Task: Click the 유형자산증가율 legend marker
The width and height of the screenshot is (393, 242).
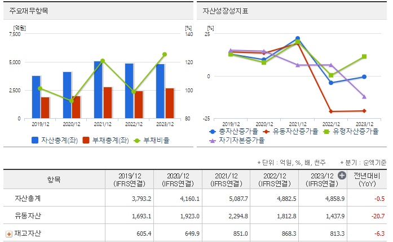Action: (x=326, y=131)
